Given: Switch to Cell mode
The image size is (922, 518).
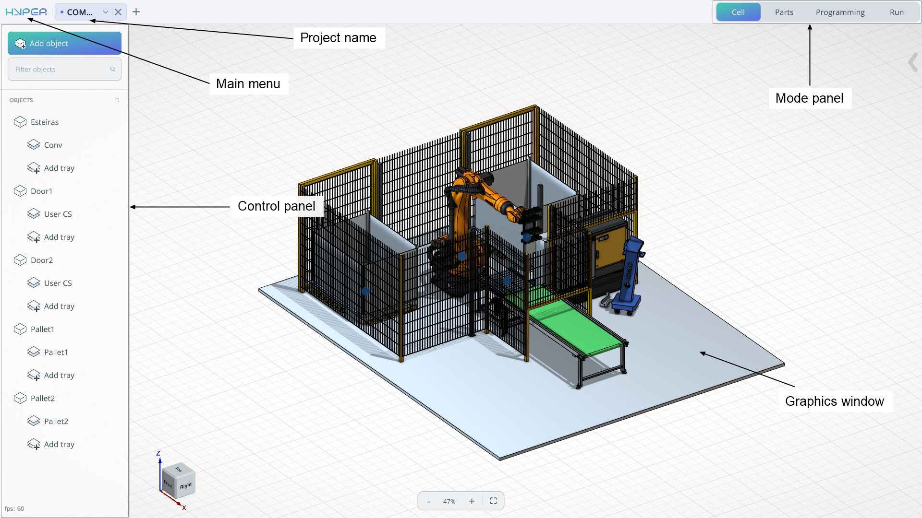Looking at the screenshot, I should click(x=738, y=12).
